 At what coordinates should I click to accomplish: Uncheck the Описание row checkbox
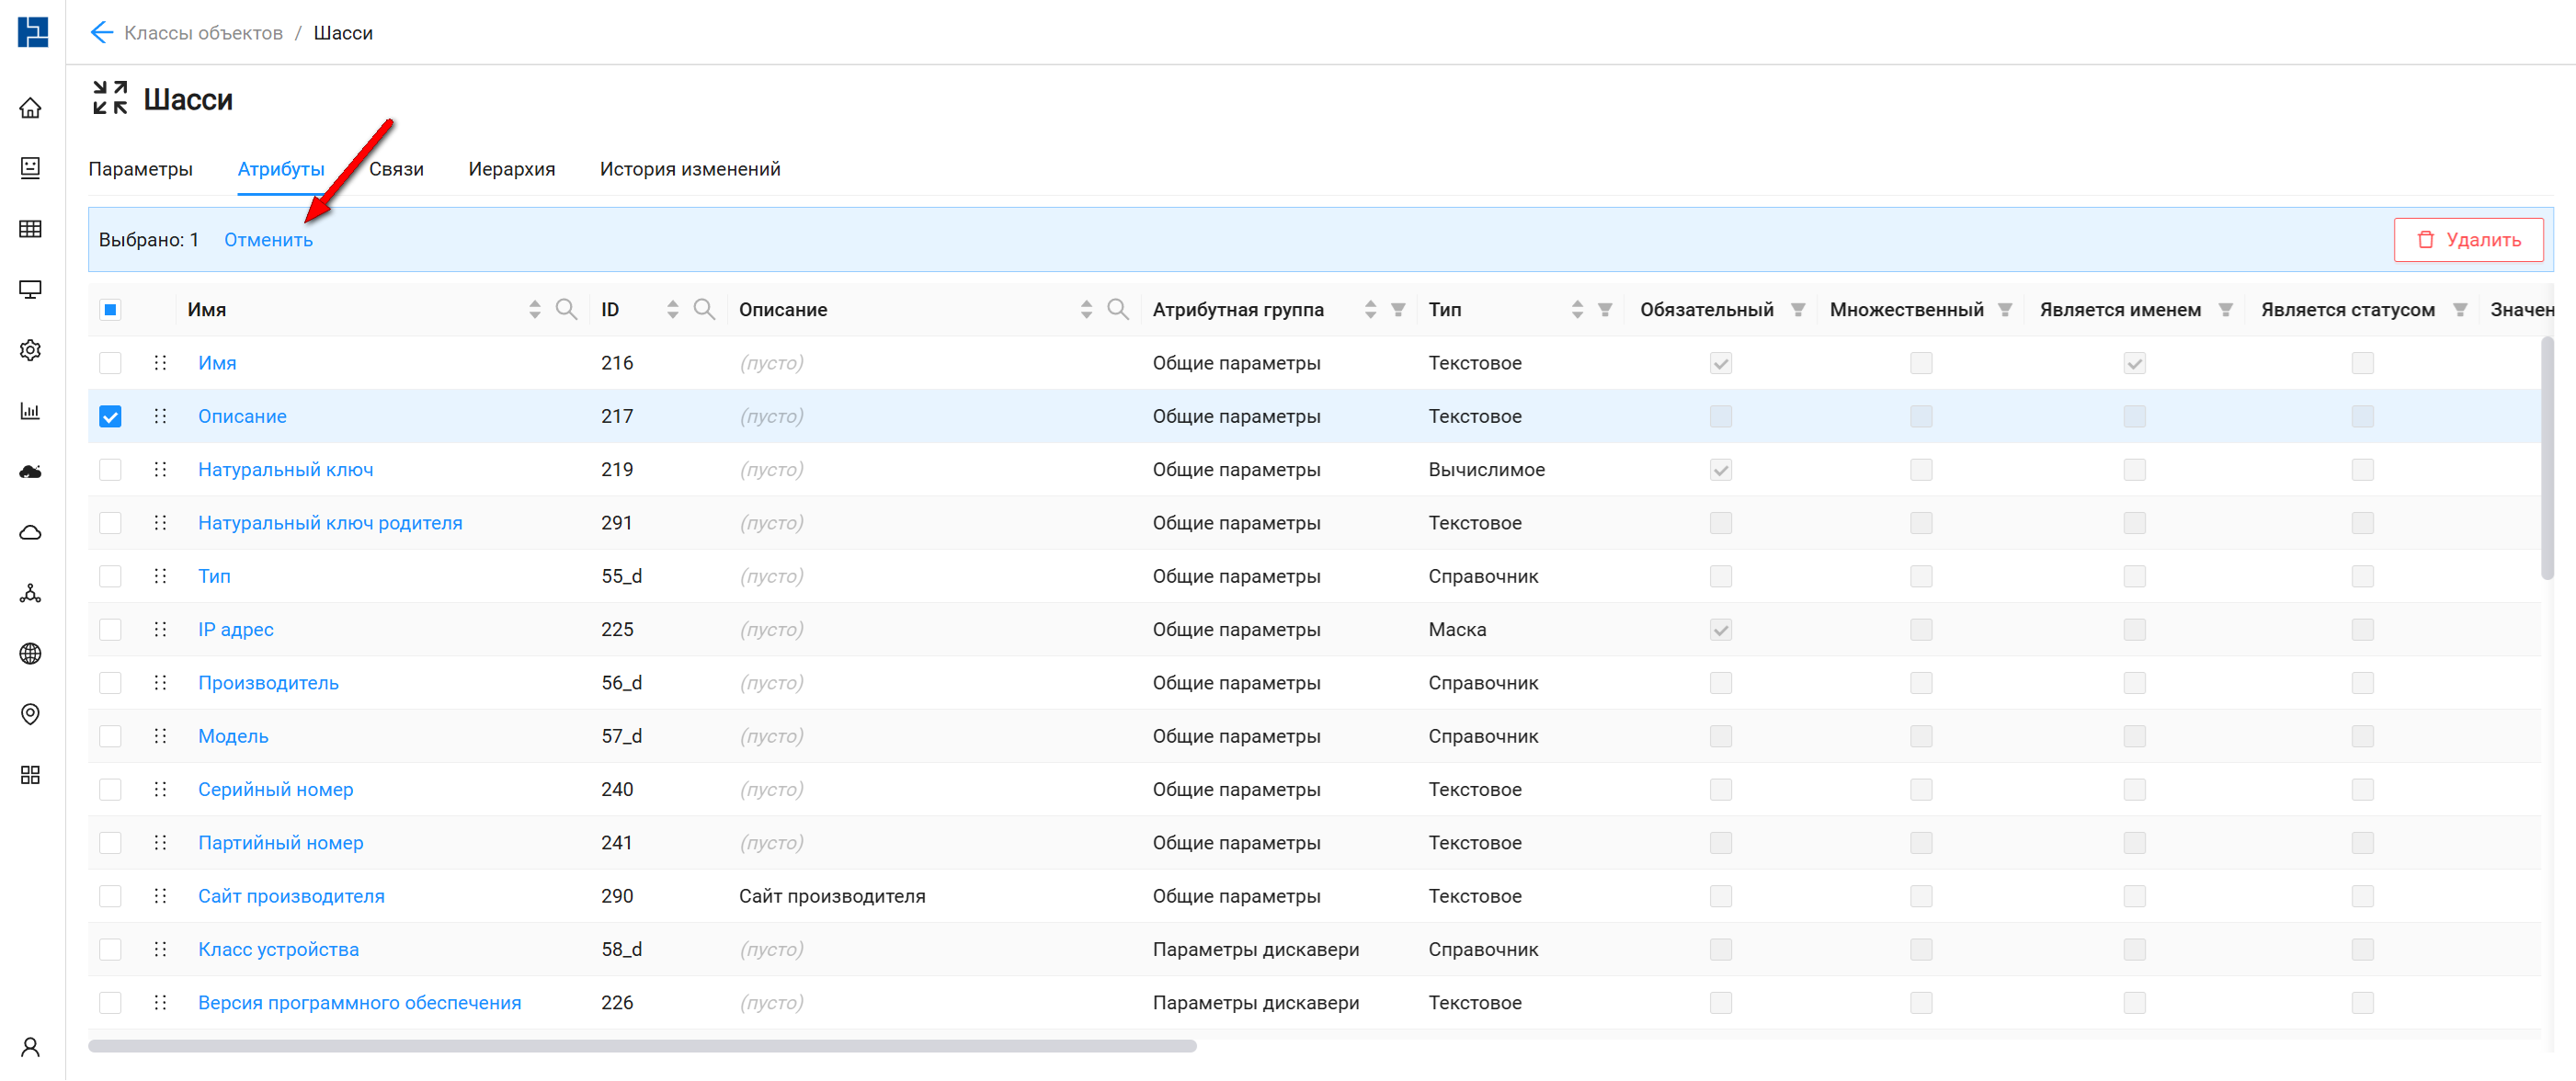[110, 417]
